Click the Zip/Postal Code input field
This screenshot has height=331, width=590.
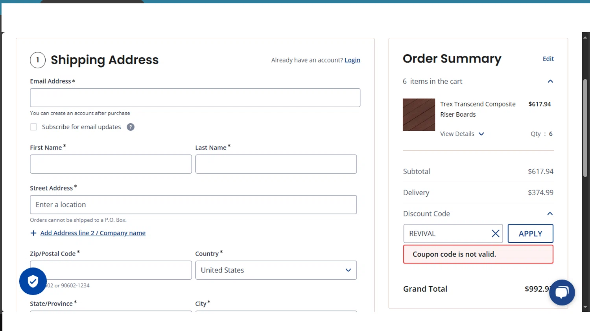click(x=111, y=270)
